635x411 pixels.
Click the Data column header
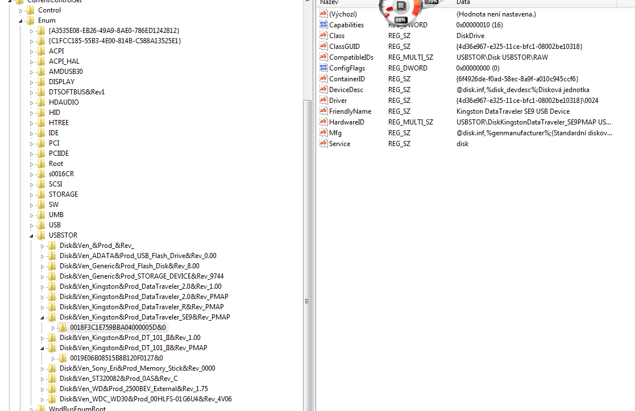click(534, 2)
